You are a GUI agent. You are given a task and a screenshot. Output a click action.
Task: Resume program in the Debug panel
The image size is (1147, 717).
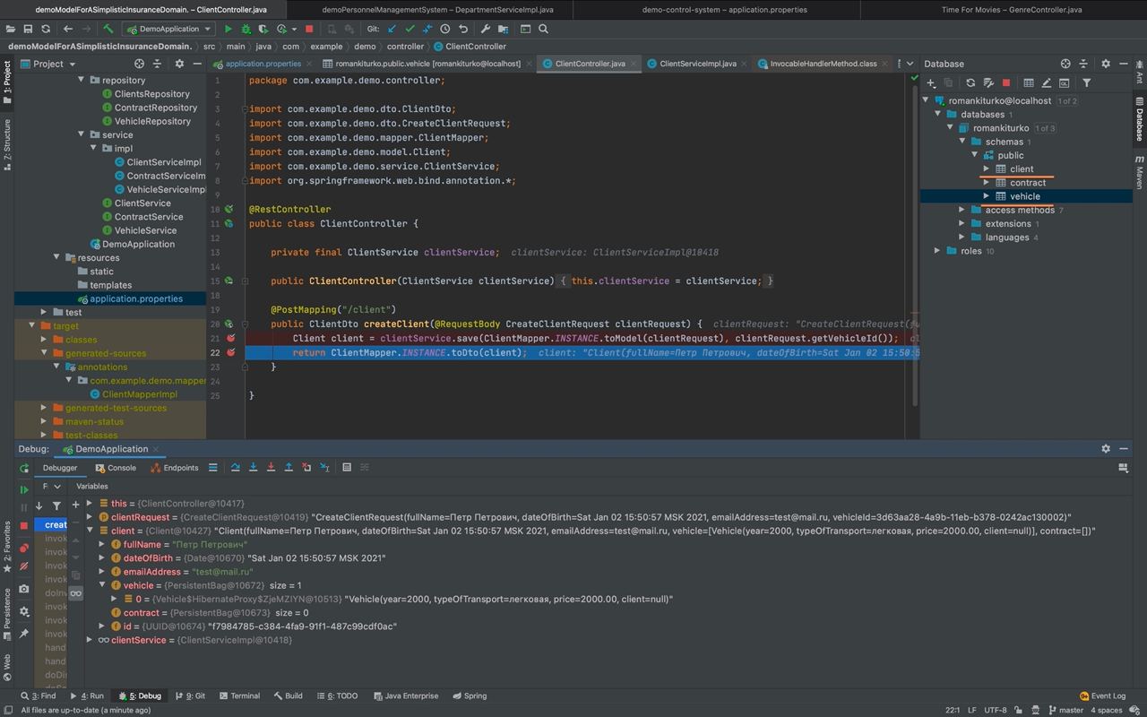pyautogui.click(x=23, y=489)
